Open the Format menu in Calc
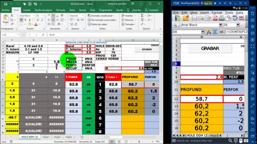 (x=217, y=13)
